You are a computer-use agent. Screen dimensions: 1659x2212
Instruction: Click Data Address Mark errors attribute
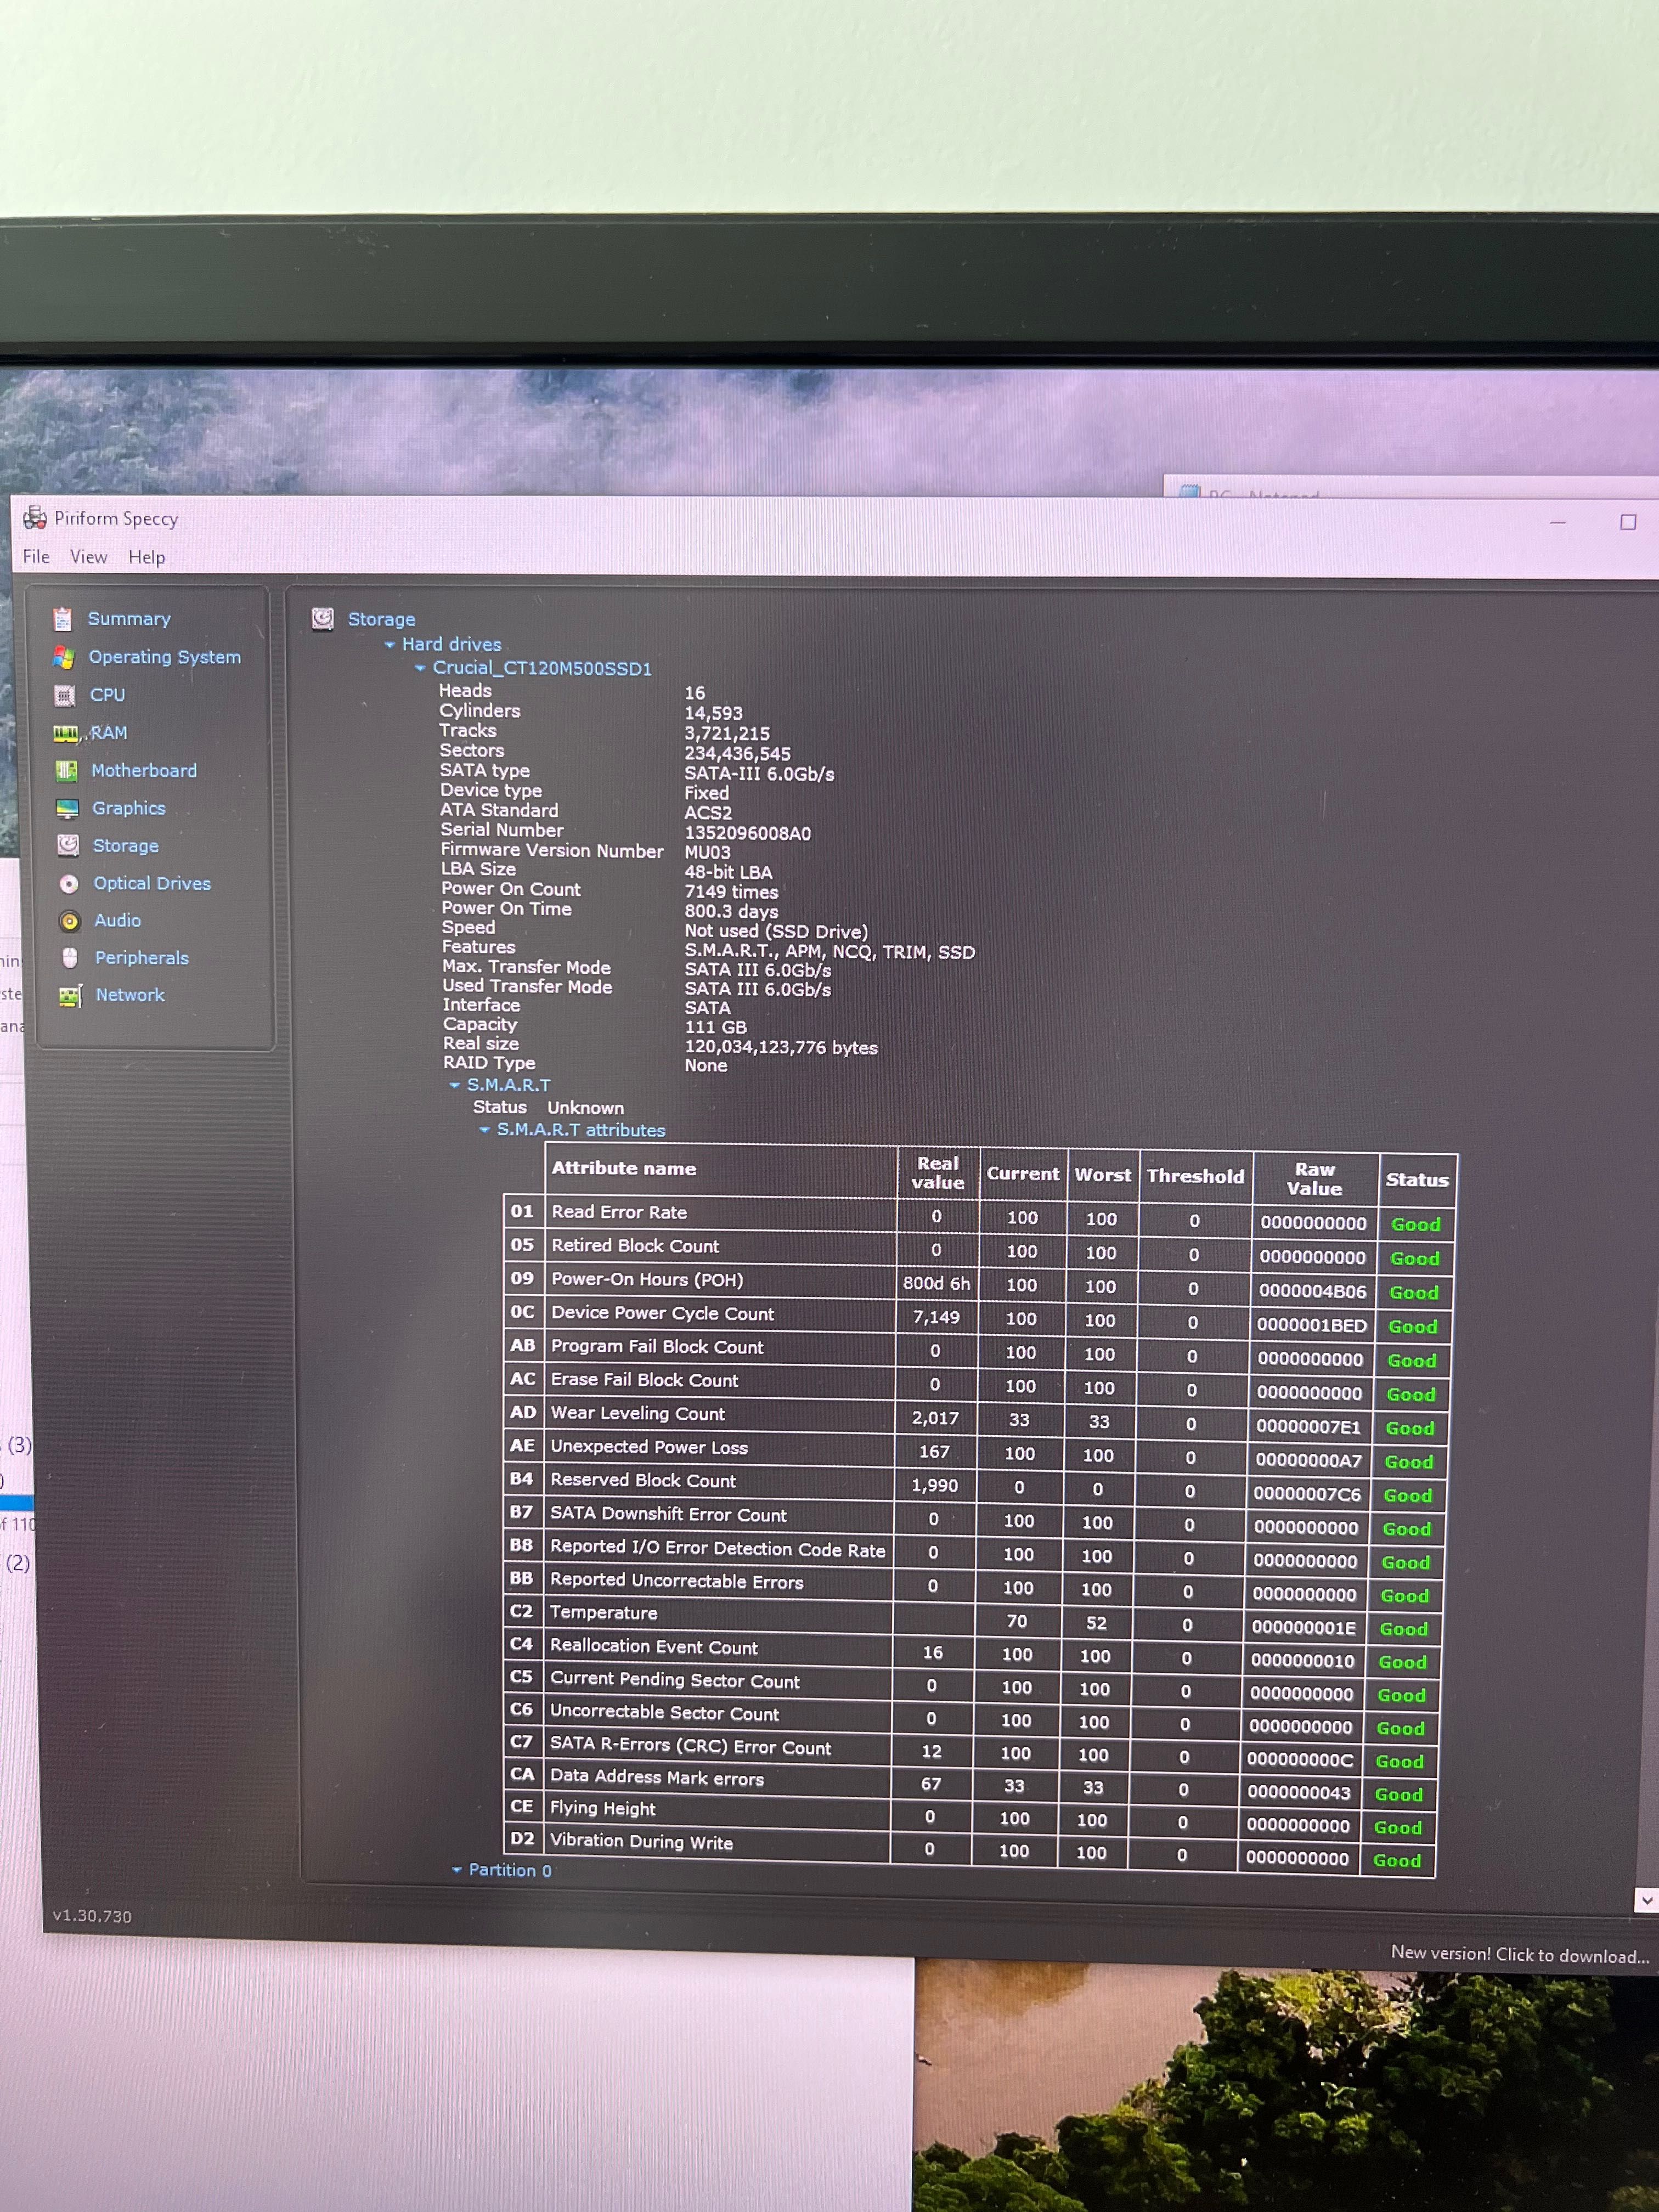pos(656,1778)
